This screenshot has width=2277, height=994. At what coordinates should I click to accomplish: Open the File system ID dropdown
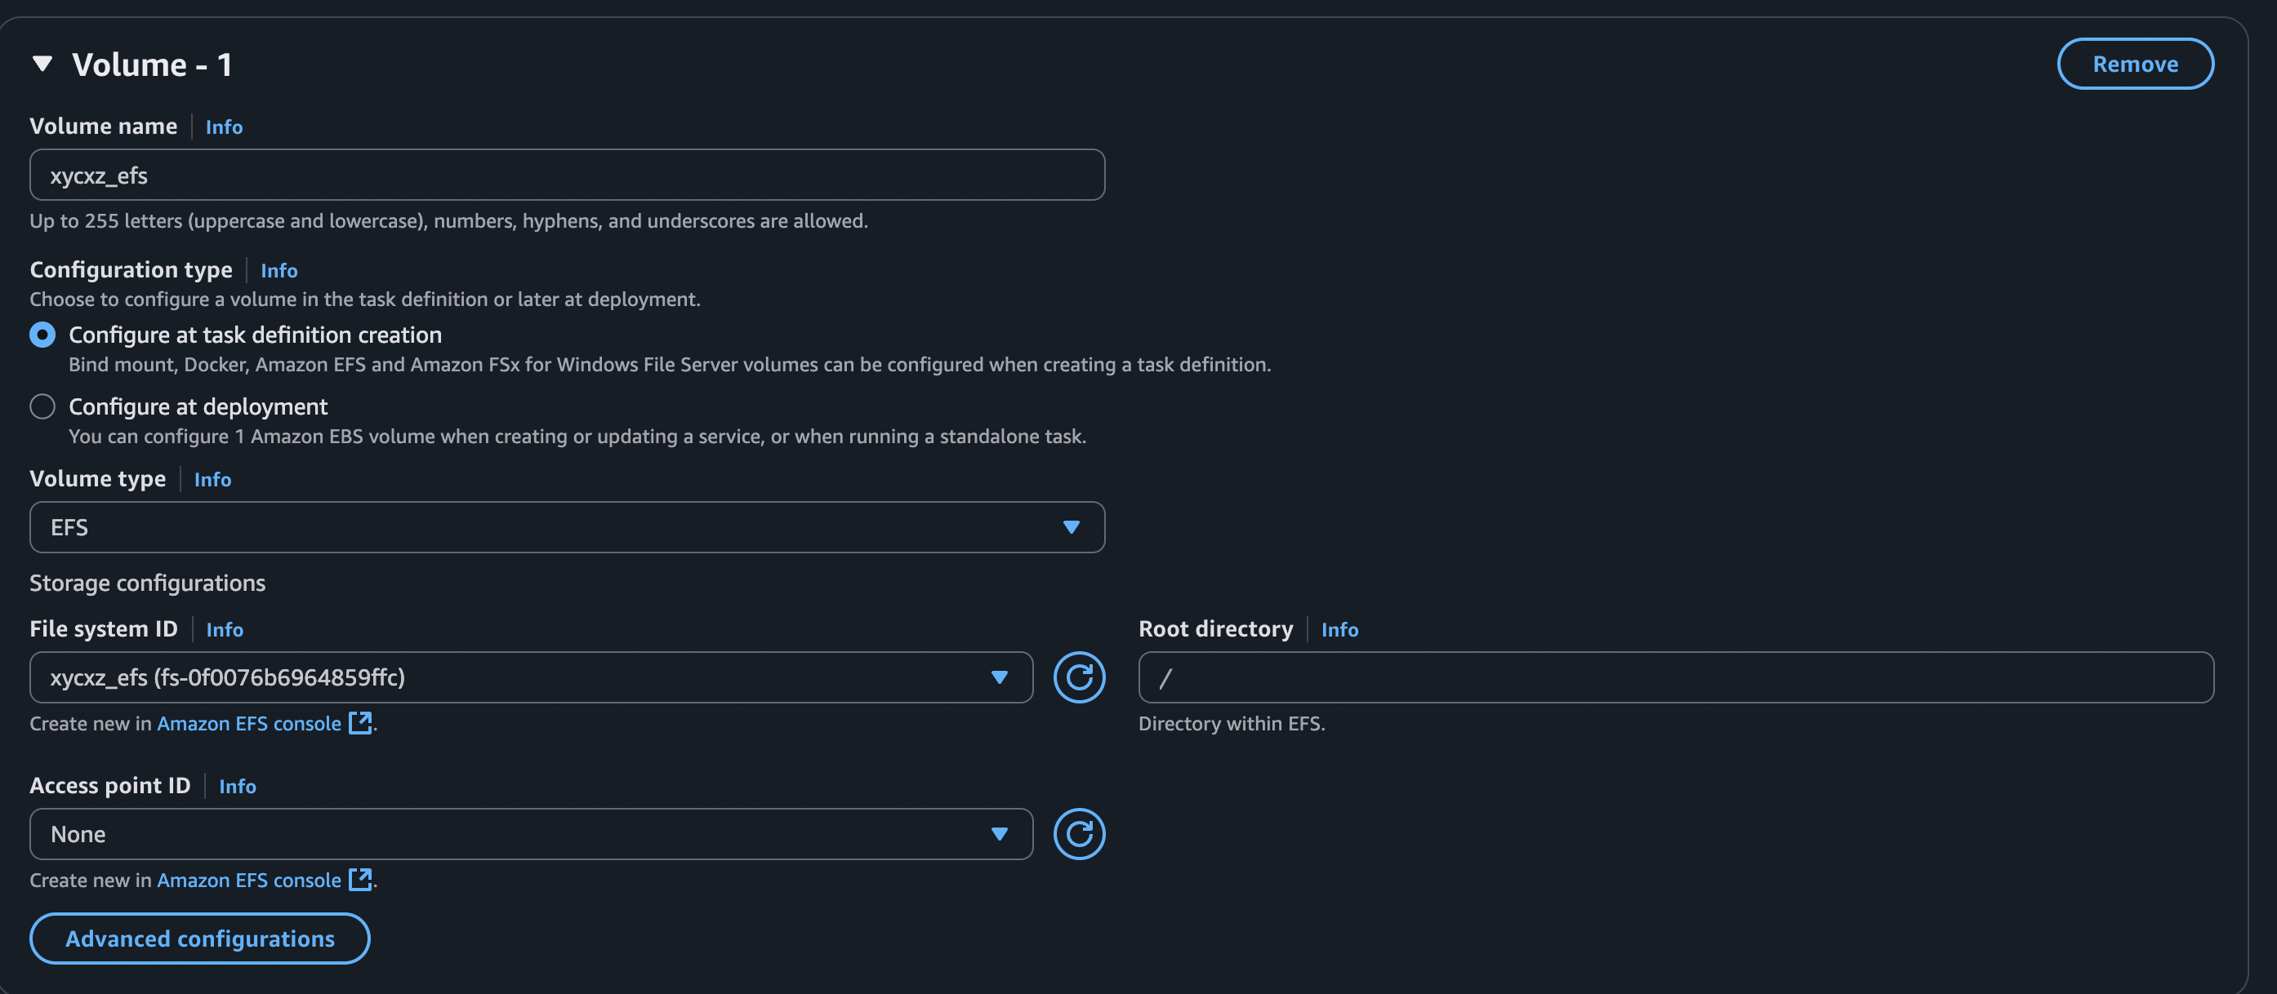530,677
